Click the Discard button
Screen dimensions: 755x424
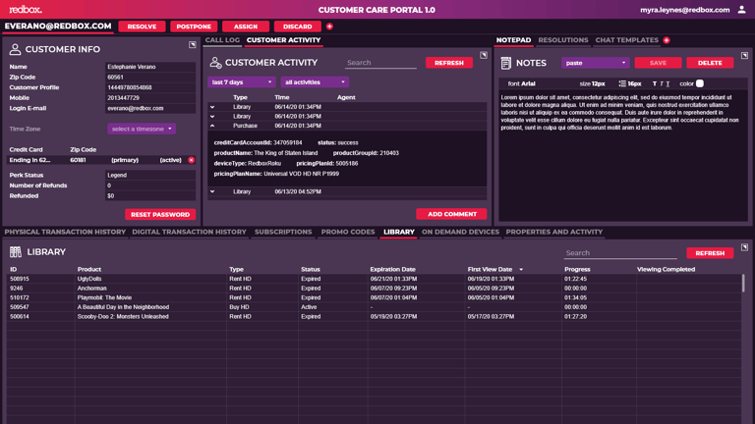point(298,26)
